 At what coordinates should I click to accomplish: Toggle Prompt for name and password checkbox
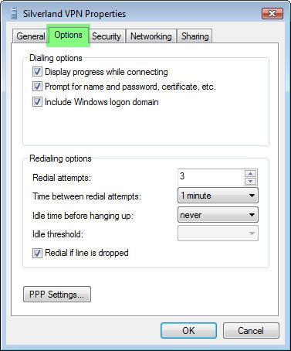tap(37, 87)
